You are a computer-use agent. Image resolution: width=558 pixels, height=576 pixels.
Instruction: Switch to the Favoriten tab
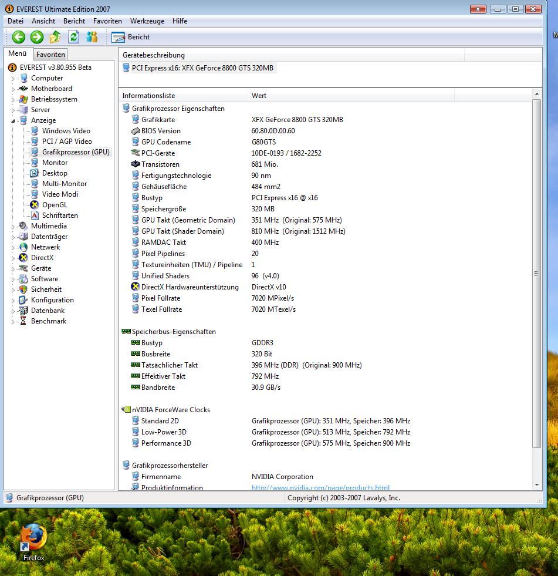(50, 55)
